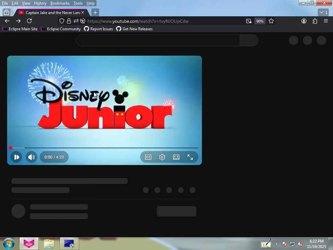This screenshot has width=333, height=250.
Task: Open a new tab with the plus button
Action: click(95, 13)
